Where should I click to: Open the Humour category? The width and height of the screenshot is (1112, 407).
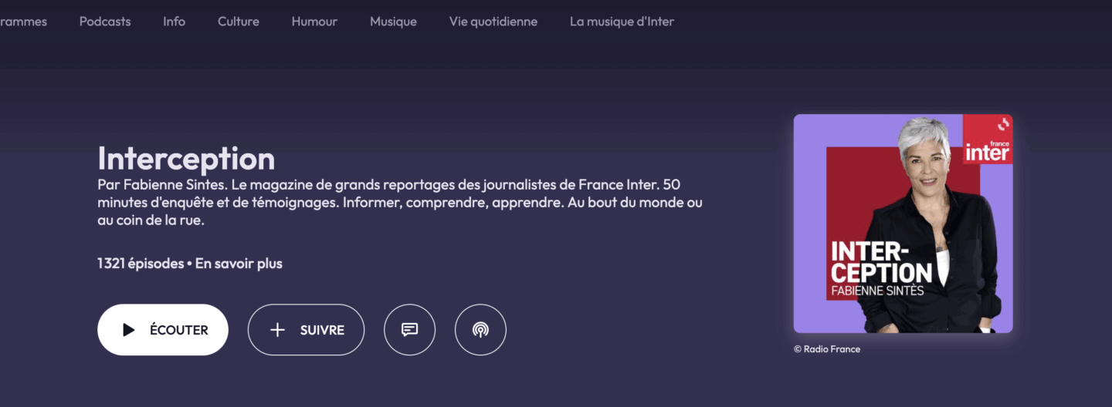tap(314, 22)
